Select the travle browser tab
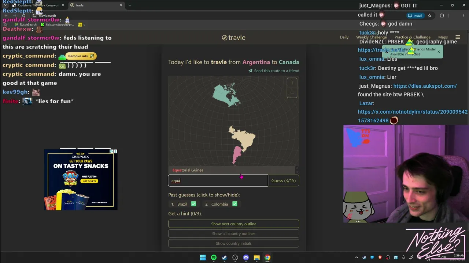 (x=97, y=5)
